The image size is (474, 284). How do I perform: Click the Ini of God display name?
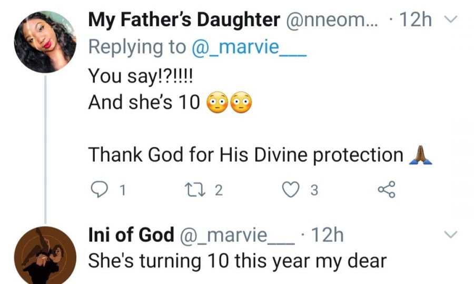click(x=131, y=235)
